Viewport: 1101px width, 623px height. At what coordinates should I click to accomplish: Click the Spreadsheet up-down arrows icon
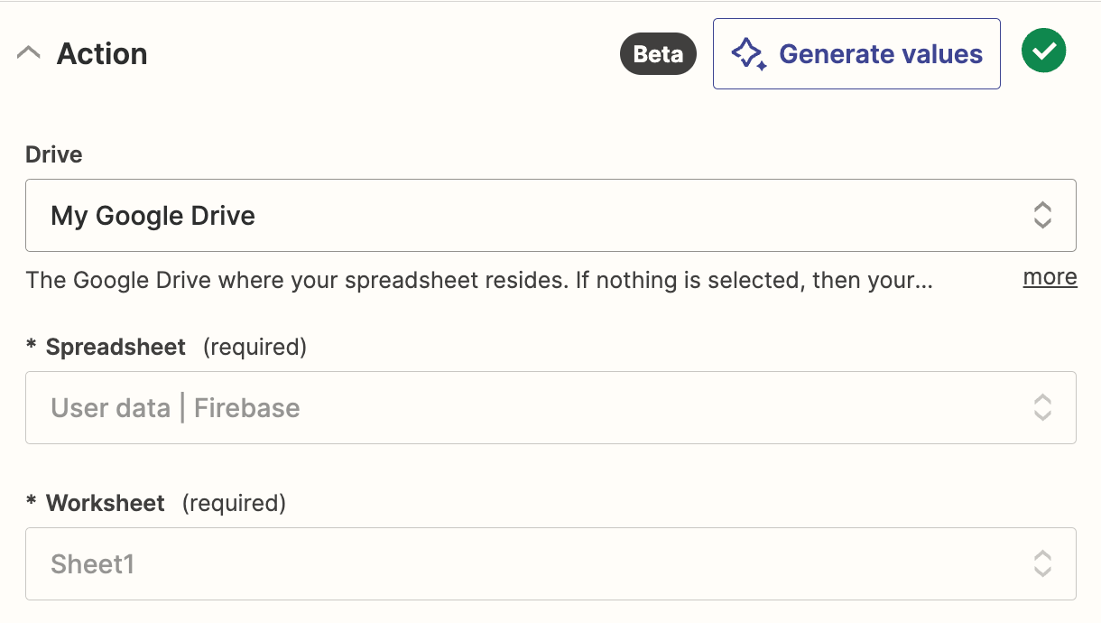tap(1042, 407)
